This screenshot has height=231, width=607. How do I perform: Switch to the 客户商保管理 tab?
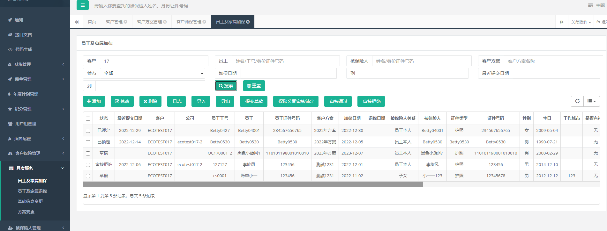tap(191, 22)
